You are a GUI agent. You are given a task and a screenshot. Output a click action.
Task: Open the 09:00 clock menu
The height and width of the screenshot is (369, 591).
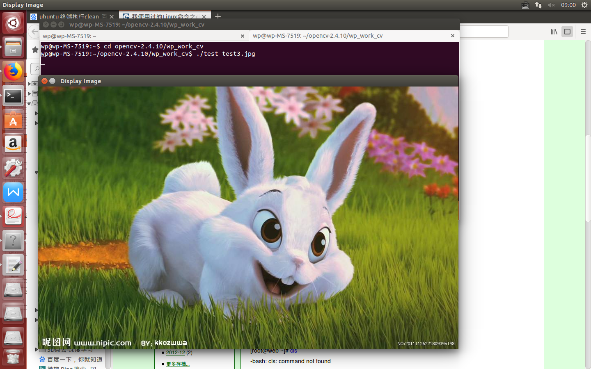[x=568, y=5]
